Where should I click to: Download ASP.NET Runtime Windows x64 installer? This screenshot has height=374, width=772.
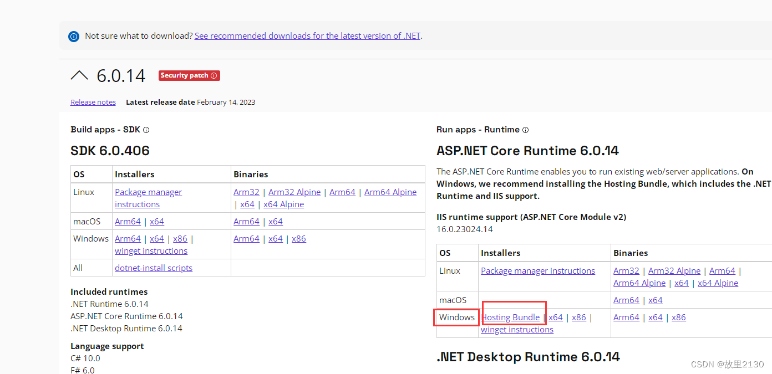tap(556, 317)
